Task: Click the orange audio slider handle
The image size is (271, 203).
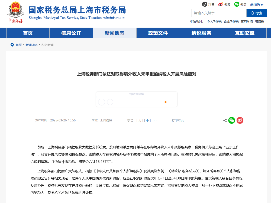Action: (x=165, y=102)
